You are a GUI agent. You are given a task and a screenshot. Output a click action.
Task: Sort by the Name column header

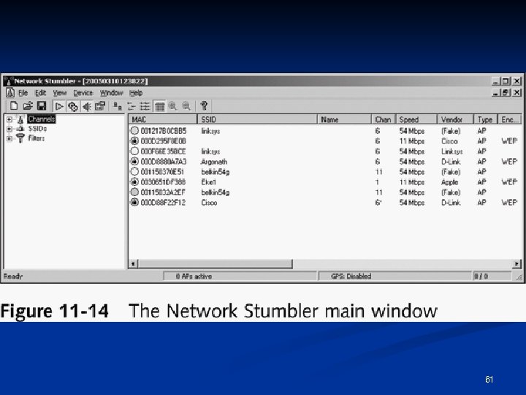[345, 119]
